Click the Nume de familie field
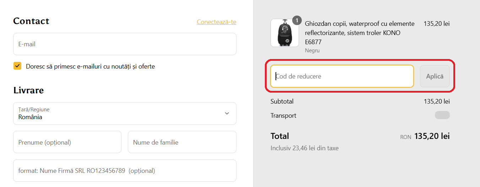The width and height of the screenshot is (480, 187). coord(182,142)
